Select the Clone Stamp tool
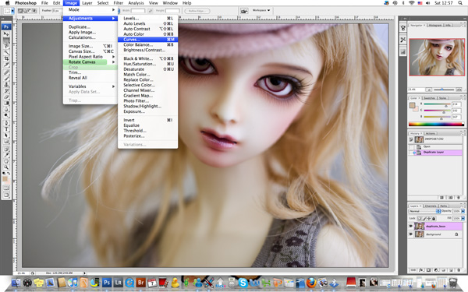Image resolution: width=468 pixels, height=292 pixels. click(x=6, y=85)
